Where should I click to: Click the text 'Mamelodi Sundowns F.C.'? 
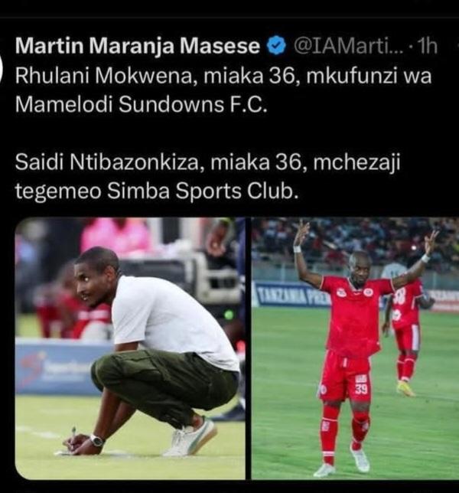tap(142, 104)
